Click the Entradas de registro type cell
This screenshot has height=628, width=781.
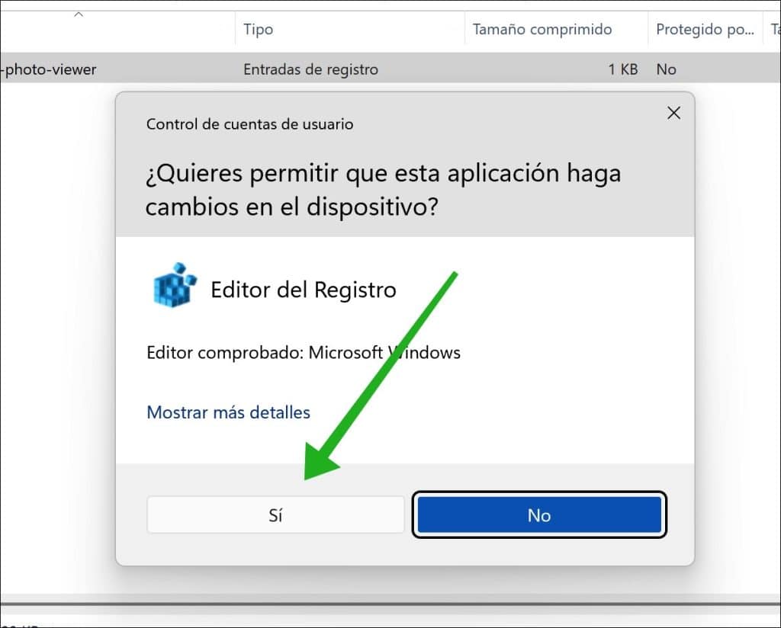[x=311, y=69]
